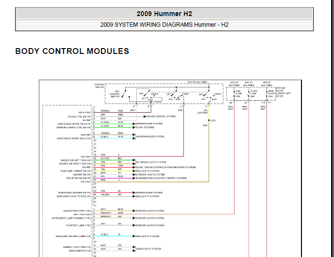Click 'HEADLAMP DIMMER SW SIG' pin label
The width and height of the screenshot is (334, 257).
click(x=76, y=171)
